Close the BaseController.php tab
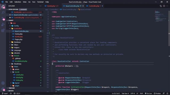 click(83, 6)
